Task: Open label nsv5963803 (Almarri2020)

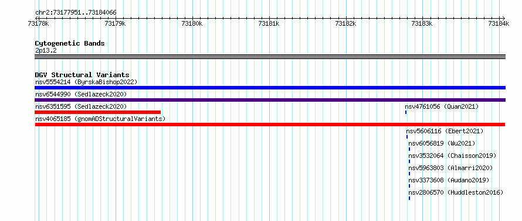Action: tap(450, 168)
